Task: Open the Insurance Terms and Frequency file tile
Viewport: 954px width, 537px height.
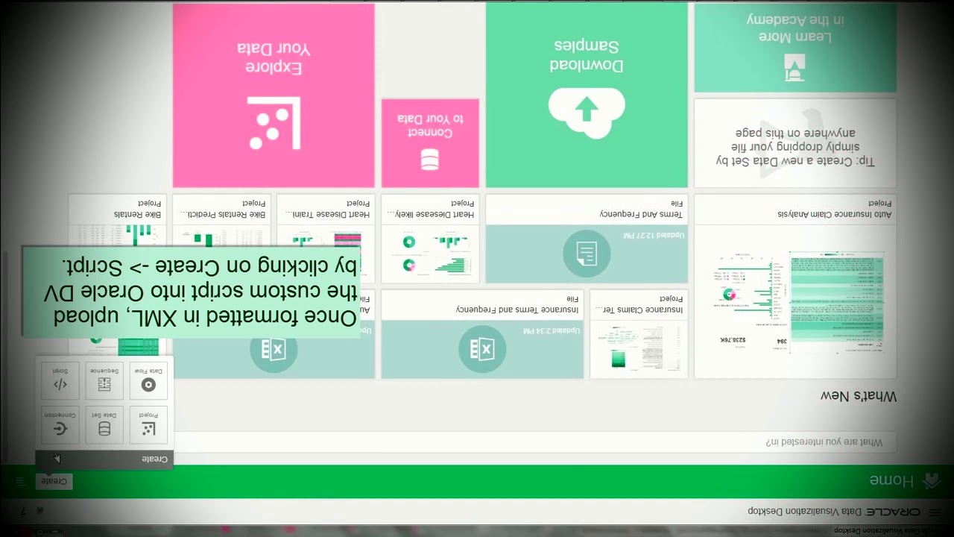Action: pos(482,334)
